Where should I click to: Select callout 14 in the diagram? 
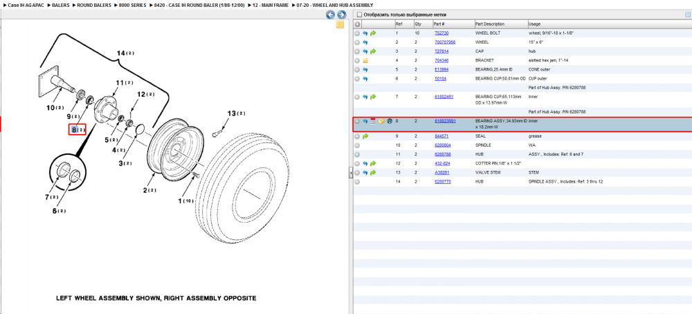(126, 53)
